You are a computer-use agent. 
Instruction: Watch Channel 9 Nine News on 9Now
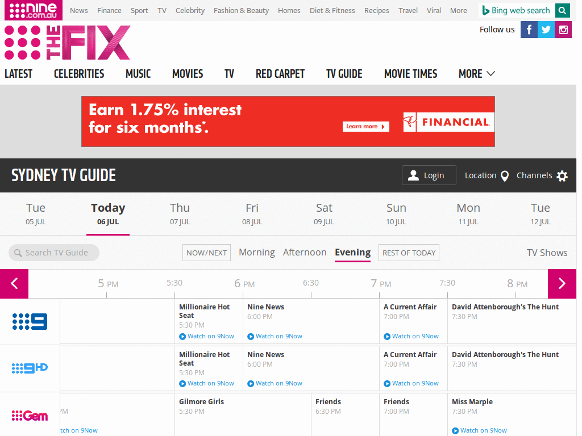coord(275,336)
